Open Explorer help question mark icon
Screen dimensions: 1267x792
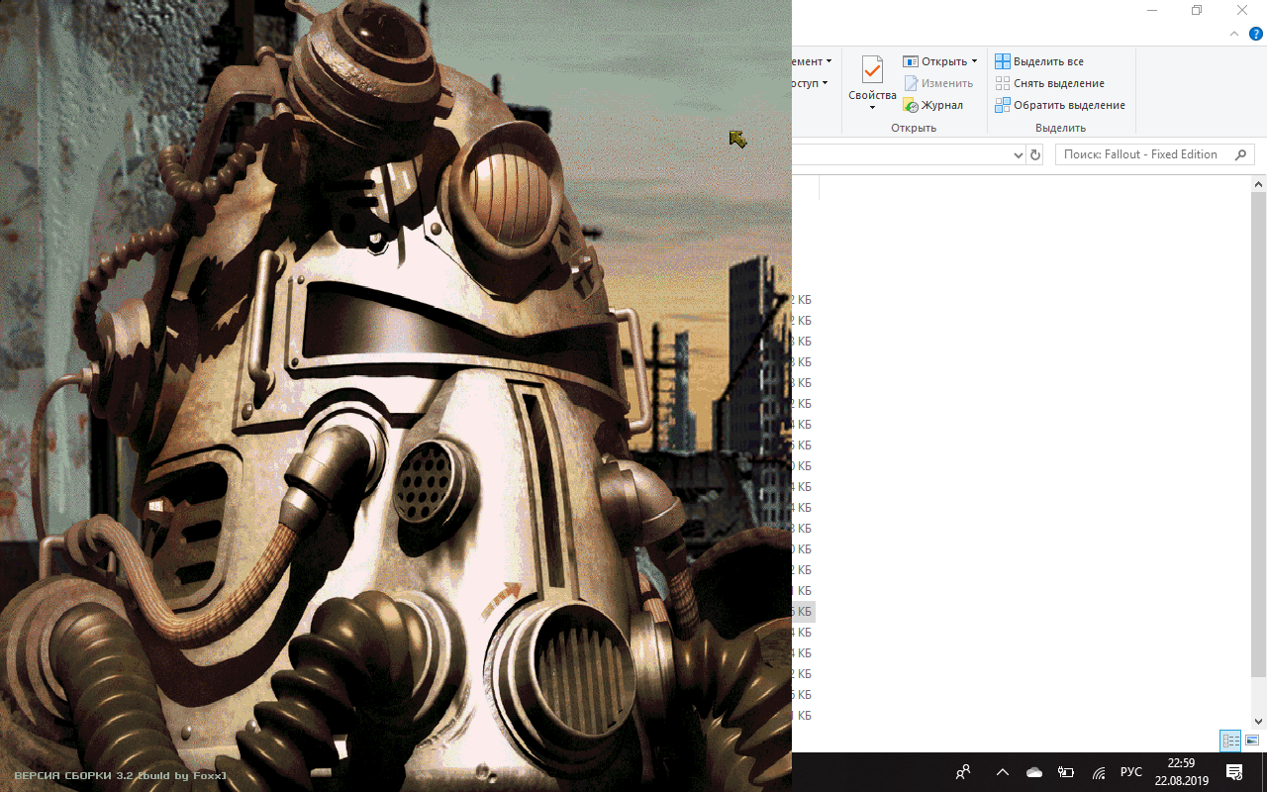[x=1256, y=33]
